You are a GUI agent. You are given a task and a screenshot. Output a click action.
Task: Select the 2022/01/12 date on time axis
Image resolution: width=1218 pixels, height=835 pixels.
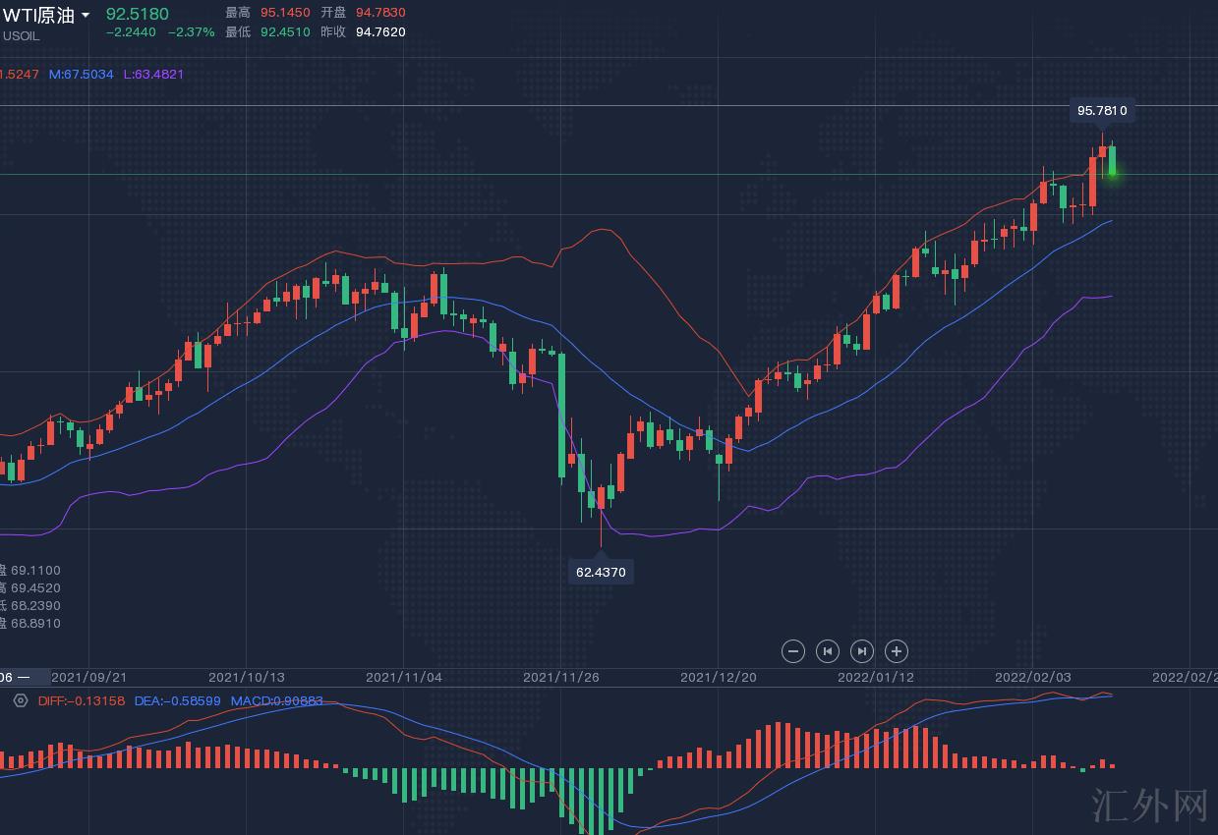click(875, 677)
